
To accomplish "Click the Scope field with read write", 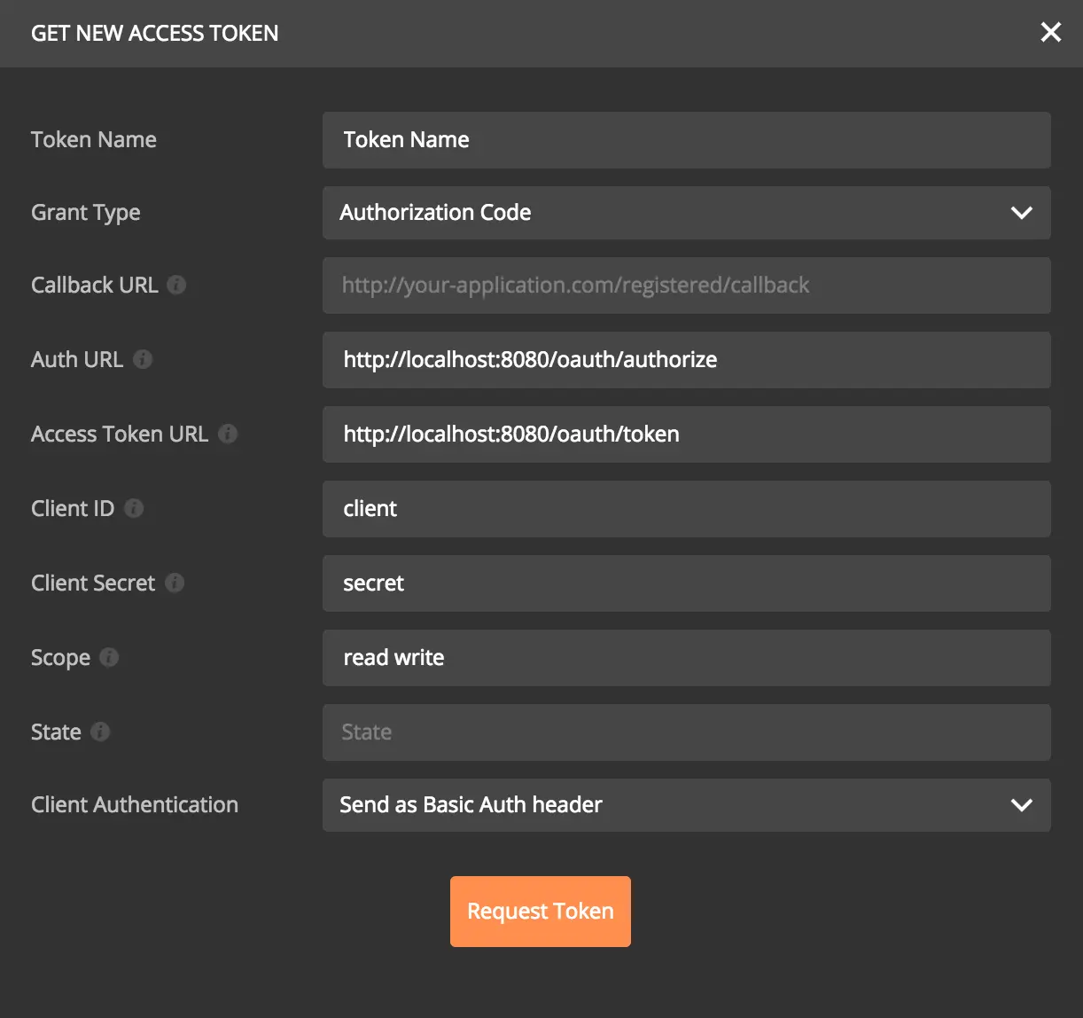I will tap(686, 658).
